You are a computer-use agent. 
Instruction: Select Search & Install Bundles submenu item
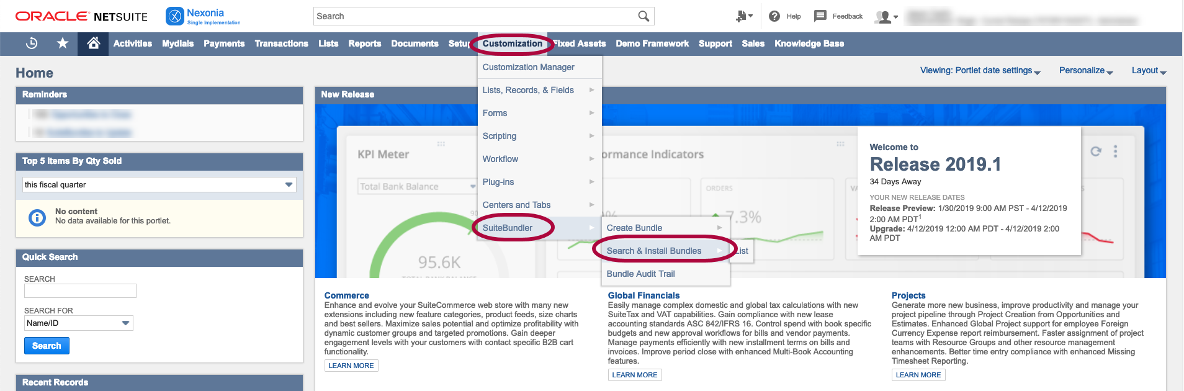654,251
